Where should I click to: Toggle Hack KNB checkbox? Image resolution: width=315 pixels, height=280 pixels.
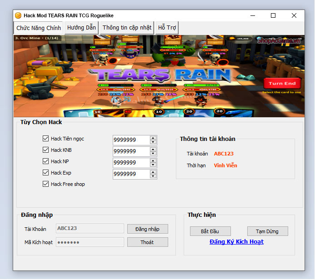45,150
